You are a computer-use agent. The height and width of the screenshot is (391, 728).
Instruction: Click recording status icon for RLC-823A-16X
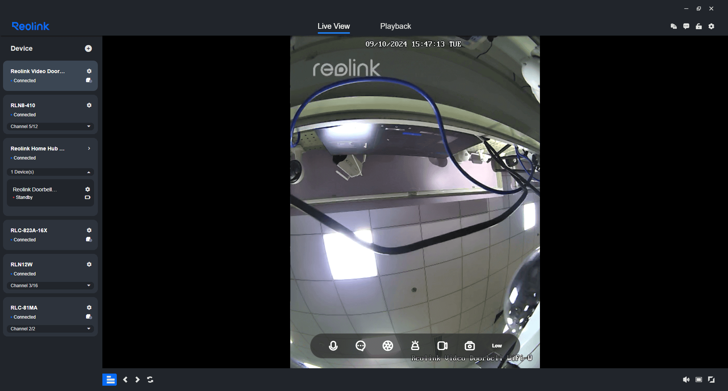89,239
